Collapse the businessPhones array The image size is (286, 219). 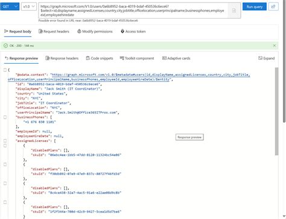coord(5,117)
